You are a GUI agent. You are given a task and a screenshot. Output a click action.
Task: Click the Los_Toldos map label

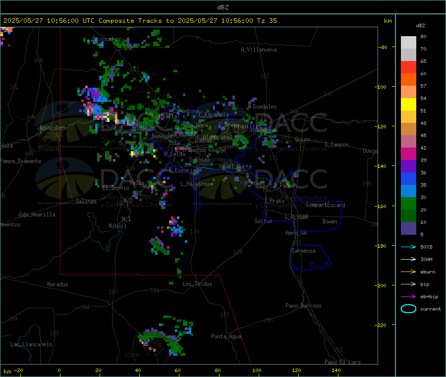tap(197, 284)
